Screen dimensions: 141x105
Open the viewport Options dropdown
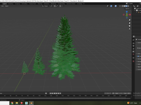pos(128,8)
